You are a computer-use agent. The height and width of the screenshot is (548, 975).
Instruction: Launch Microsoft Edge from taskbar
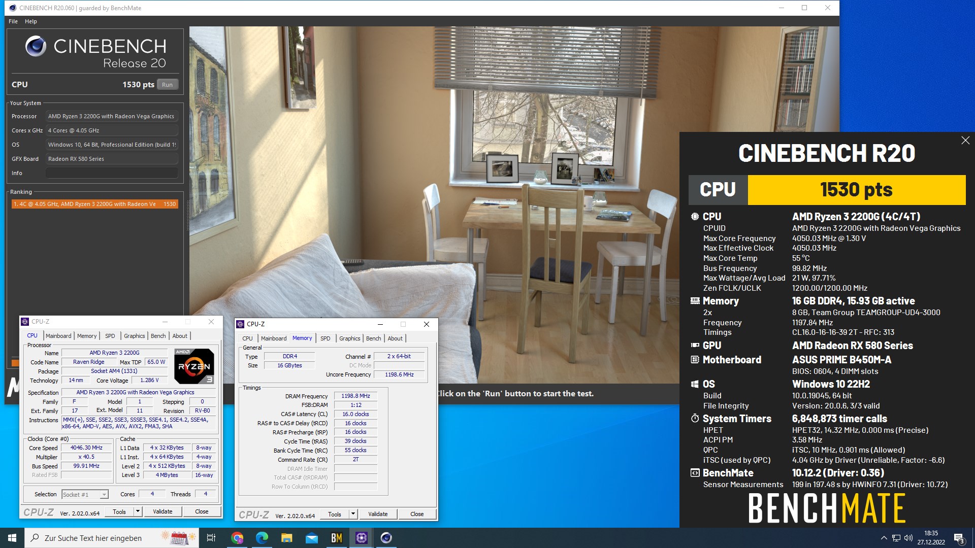(262, 538)
